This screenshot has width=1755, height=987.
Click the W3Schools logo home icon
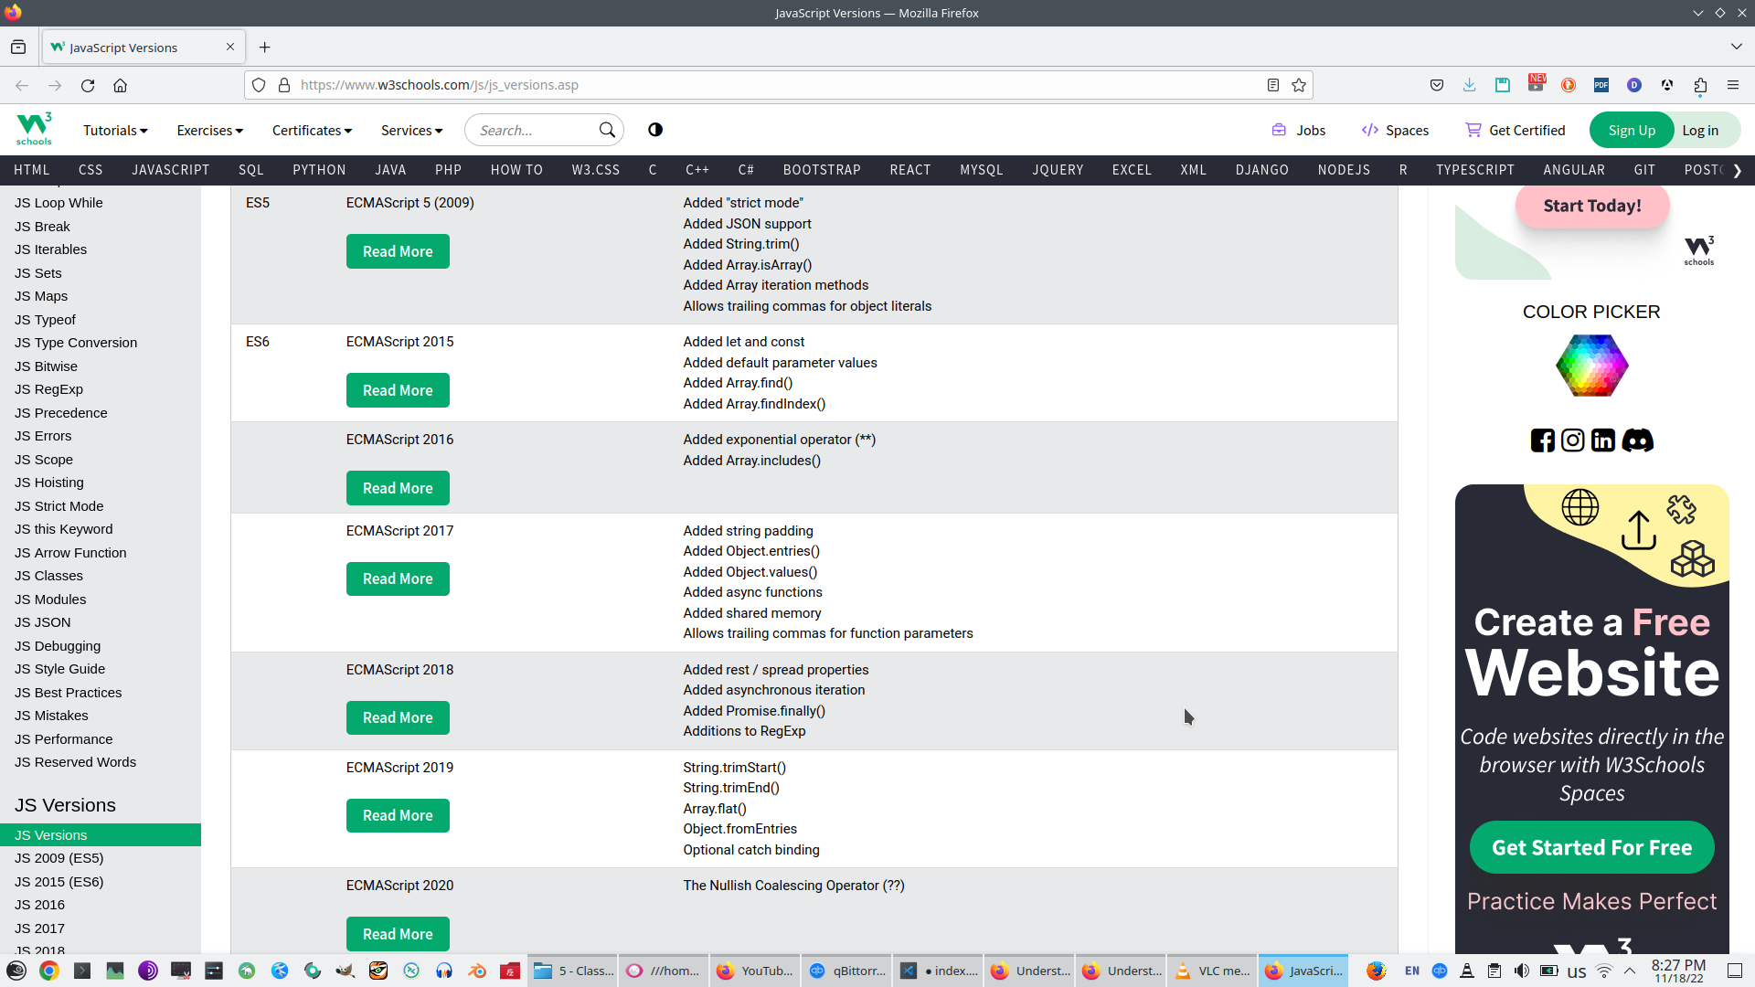click(x=34, y=129)
